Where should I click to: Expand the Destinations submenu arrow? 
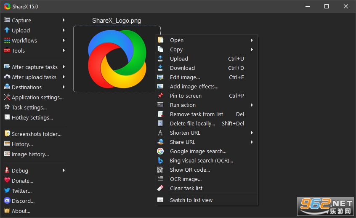tap(64, 87)
